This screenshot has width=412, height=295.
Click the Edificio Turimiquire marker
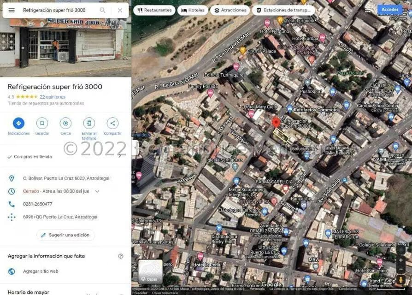(236, 67)
